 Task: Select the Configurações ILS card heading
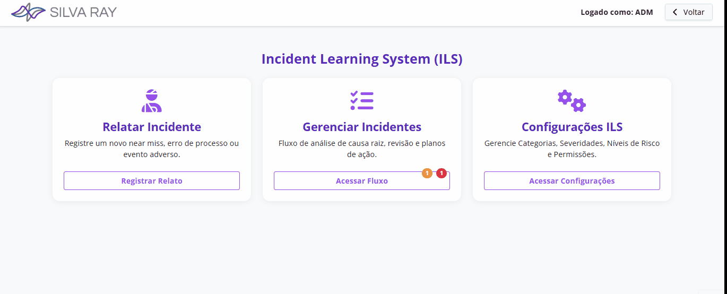coord(572,127)
